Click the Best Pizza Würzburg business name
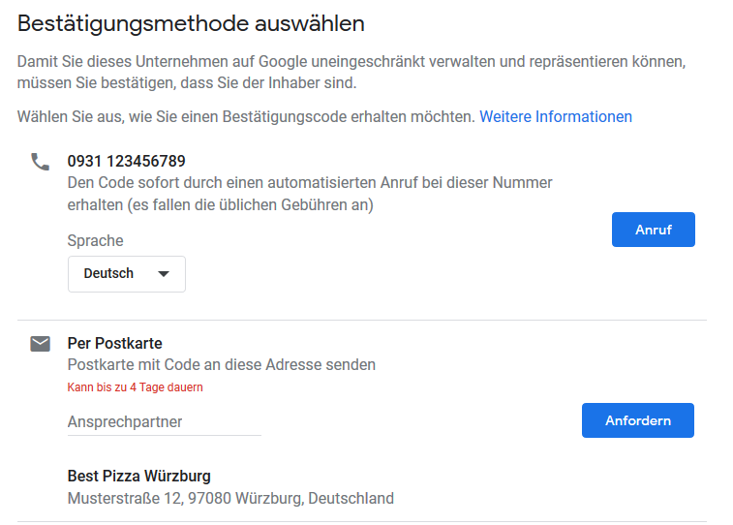The width and height of the screenshot is (733, 525). click(x=138, y=476)
